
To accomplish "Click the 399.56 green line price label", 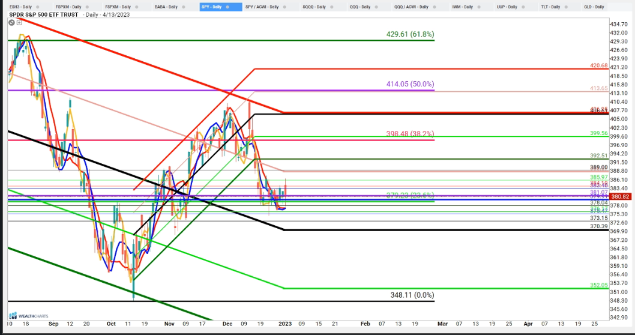I will [x=599, y=133].
